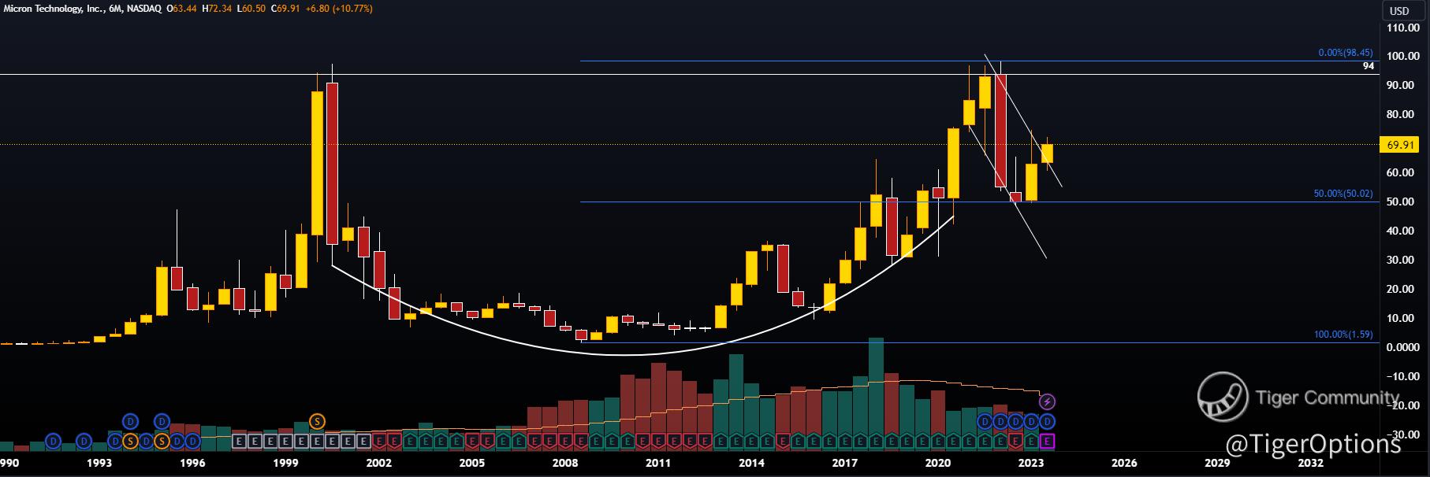Screen dimensions: 1430x477
Task: Select the 50.00%(50.02) Fibonacci level label
Action: (x=1343, y=194)
